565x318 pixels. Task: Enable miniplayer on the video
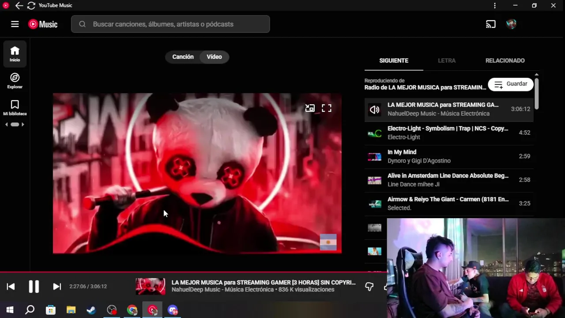tap(310, 108)
